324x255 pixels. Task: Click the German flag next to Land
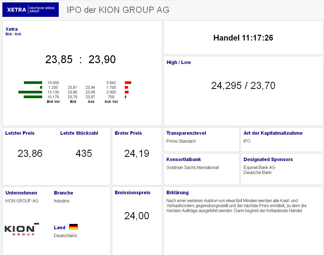(x=74, y=226)
